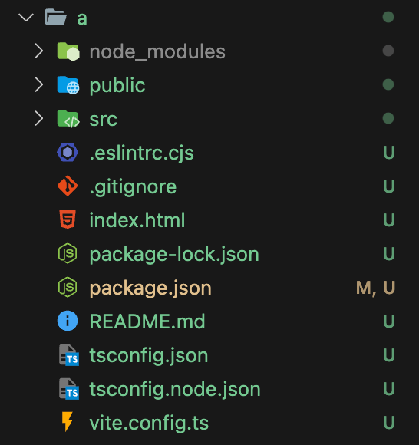This screenshot has height=445, width=419.
Task: Open the index.html file
Action: pyautogui.click(x=137, y=220)
